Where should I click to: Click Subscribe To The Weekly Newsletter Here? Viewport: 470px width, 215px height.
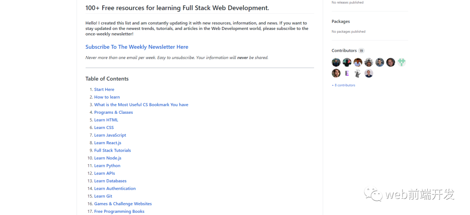tap(137, 47)
